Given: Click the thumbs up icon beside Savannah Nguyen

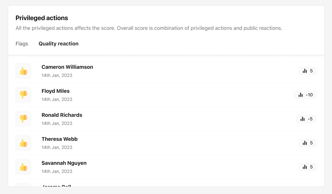Looking at the screenshot, I should pos(23,167).
